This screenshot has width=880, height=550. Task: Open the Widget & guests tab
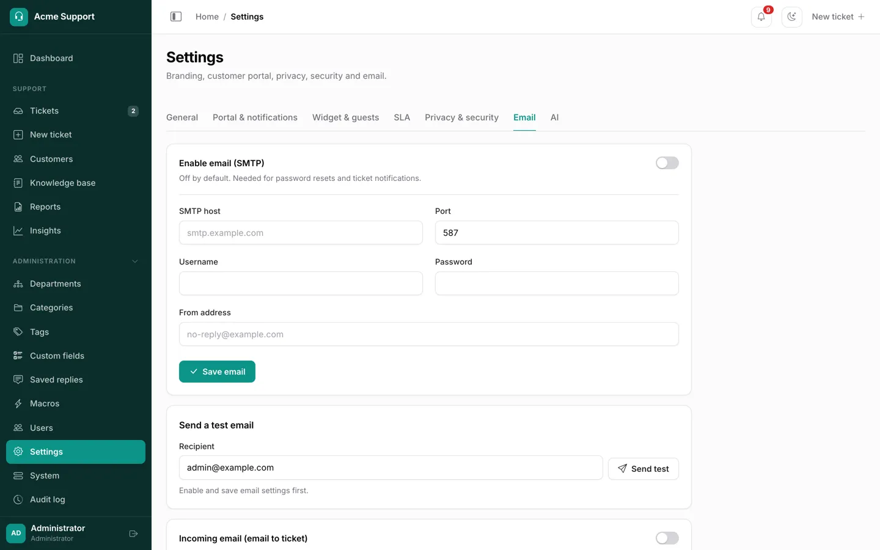pyautogui.click(x=345, y=117)
